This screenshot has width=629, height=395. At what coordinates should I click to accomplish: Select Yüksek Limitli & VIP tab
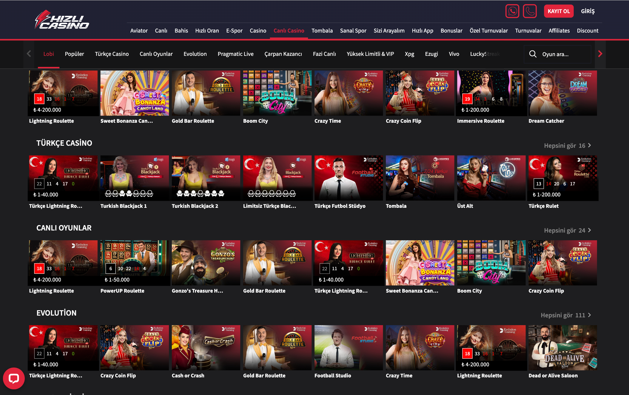370,54
